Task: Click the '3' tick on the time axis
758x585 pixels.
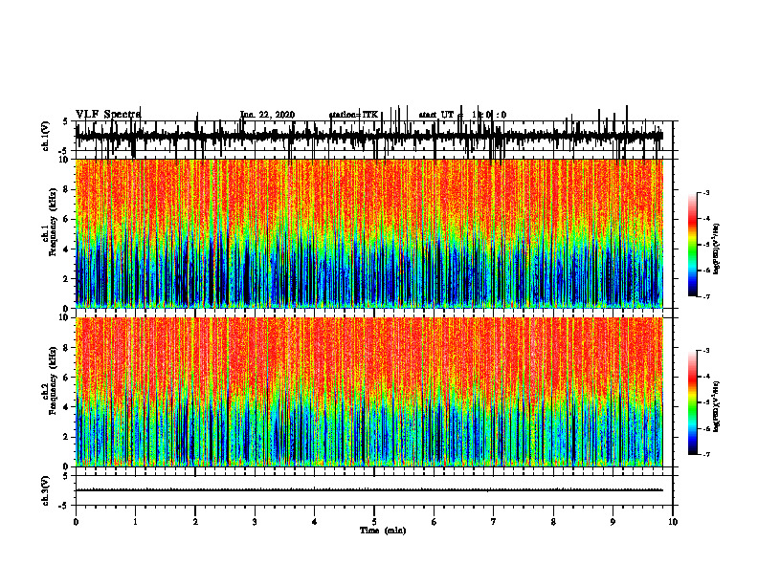Action: [x=255, y=522]
